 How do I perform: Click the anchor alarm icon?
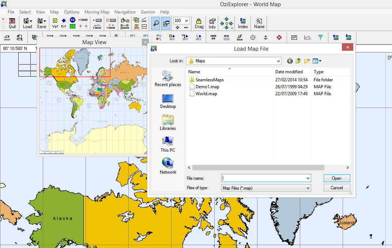point(266,38)
